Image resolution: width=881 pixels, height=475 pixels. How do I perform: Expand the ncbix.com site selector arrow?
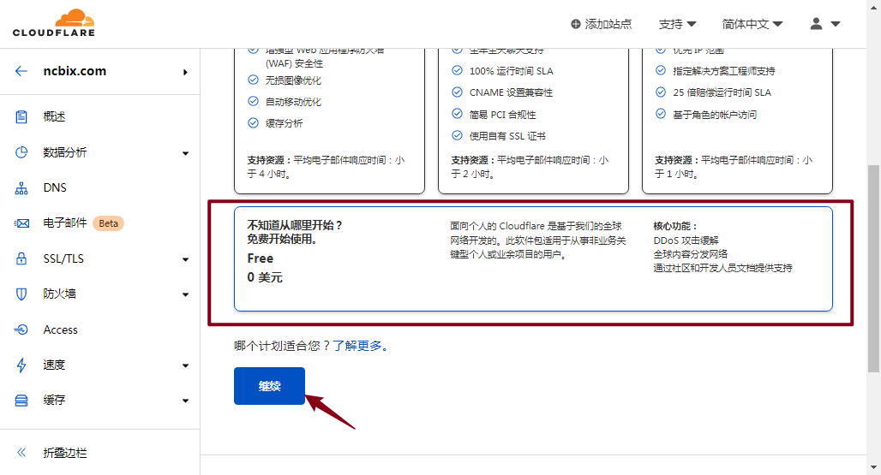[185, 72]
